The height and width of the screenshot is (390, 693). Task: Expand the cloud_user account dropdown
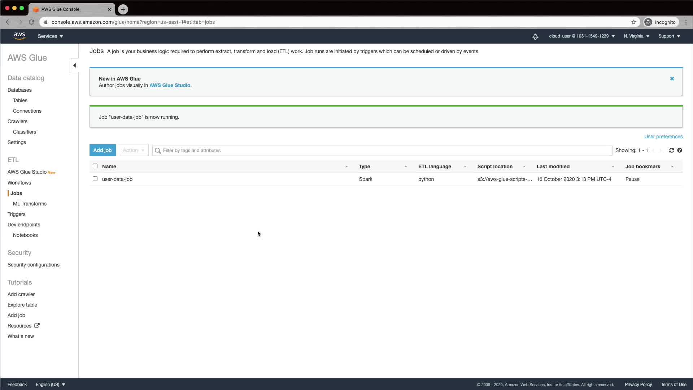click(582, 36)
